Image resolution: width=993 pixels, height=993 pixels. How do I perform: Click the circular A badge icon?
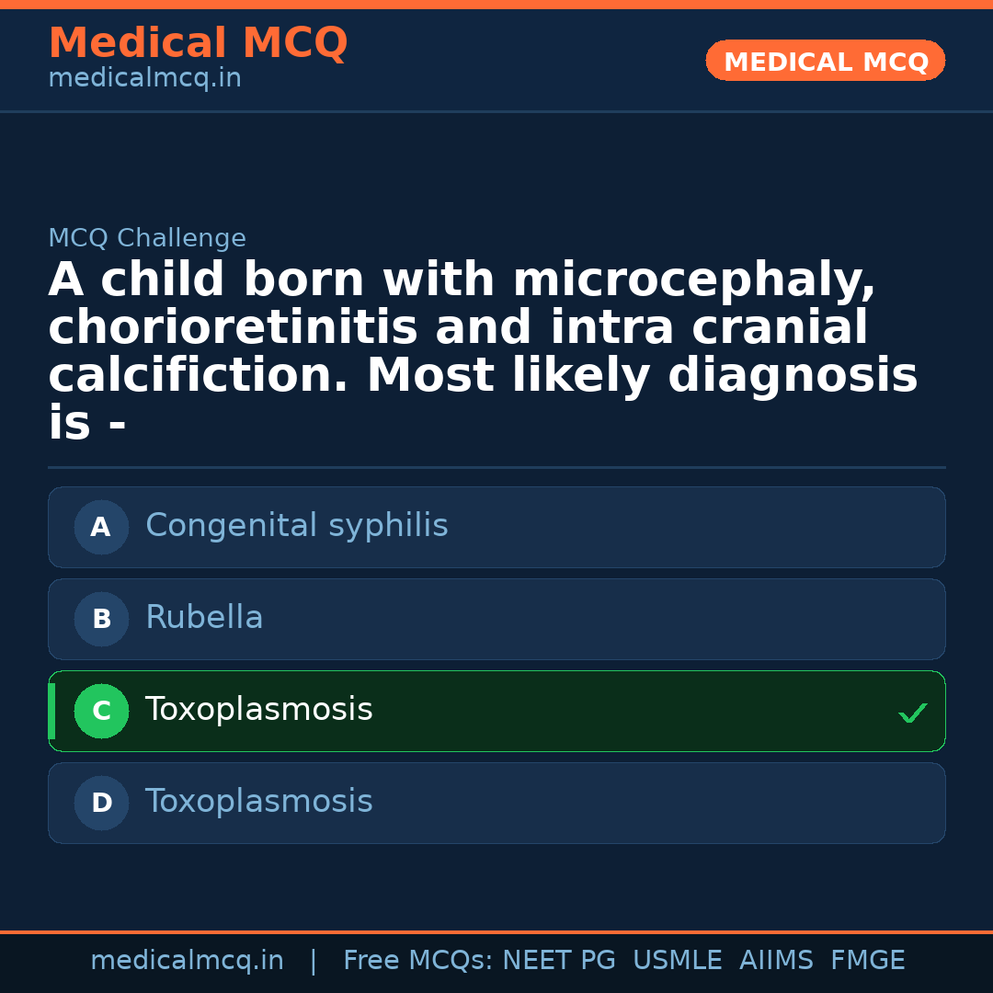coord(101,527)
